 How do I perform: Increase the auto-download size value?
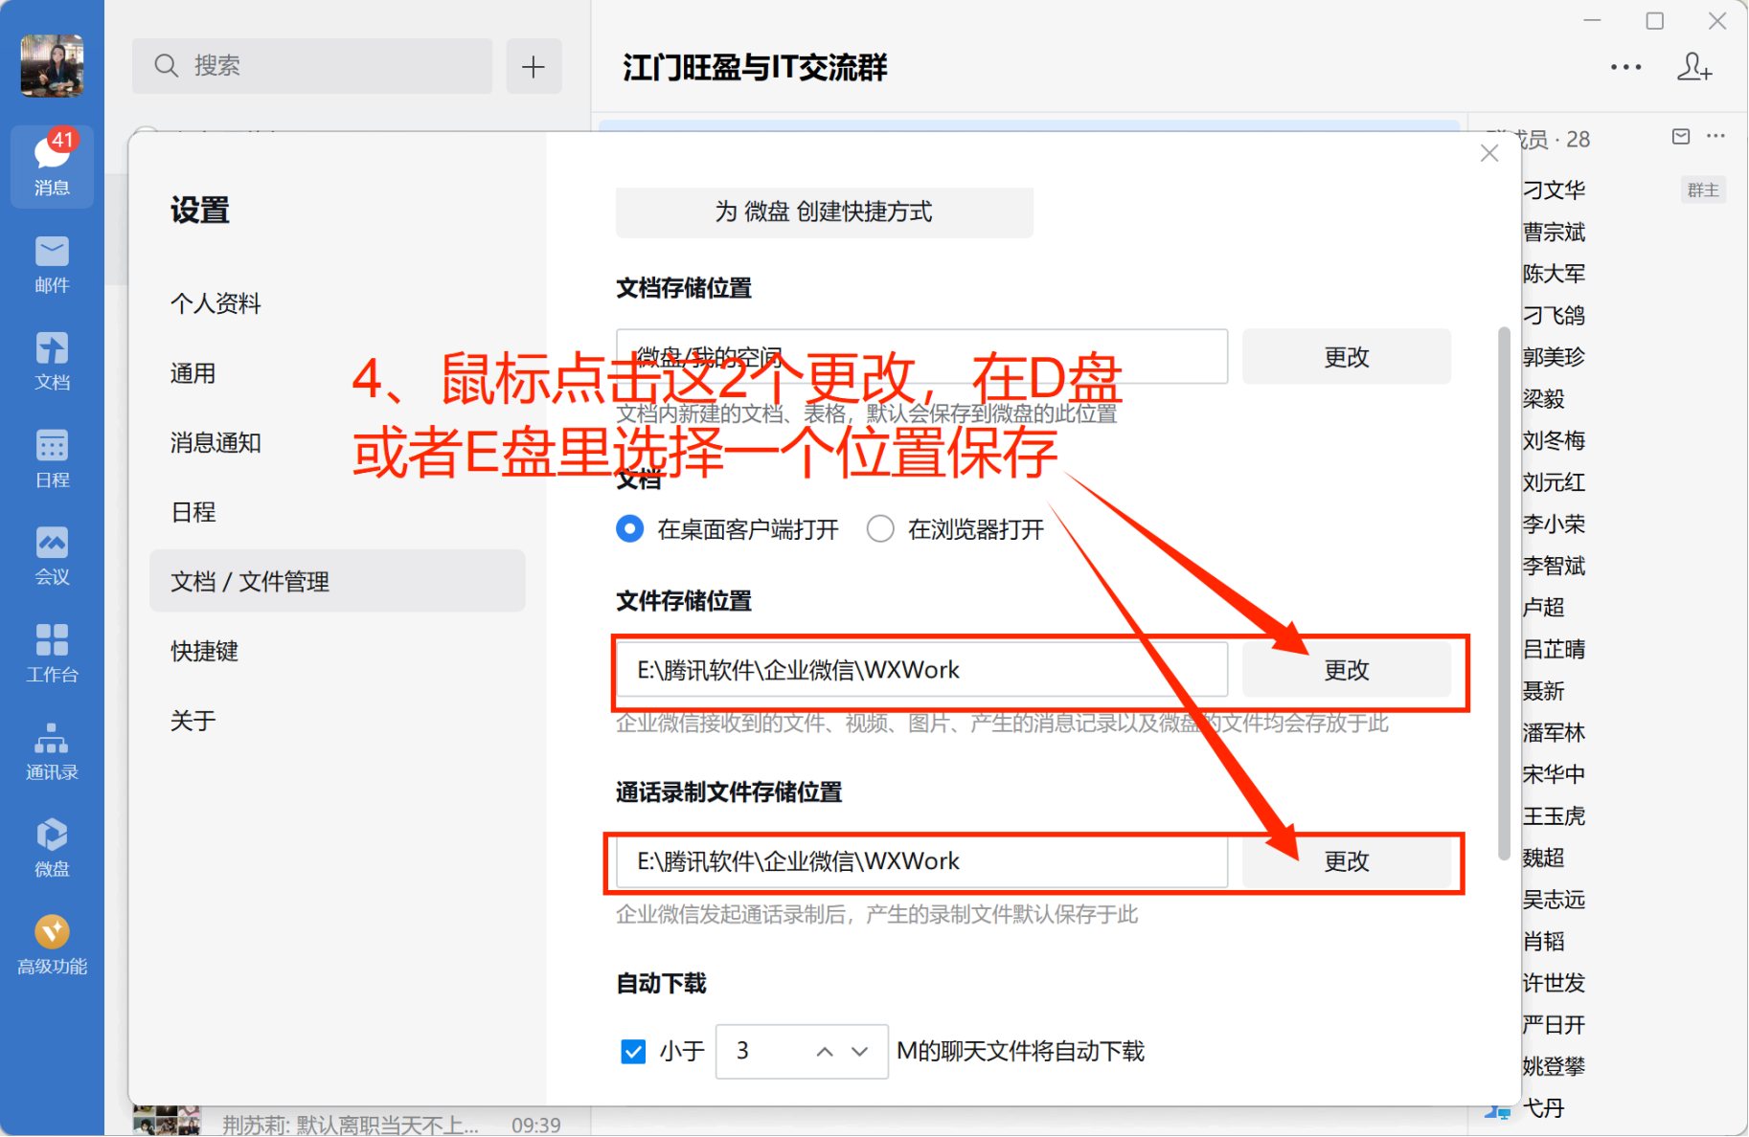click(825, 1052)
